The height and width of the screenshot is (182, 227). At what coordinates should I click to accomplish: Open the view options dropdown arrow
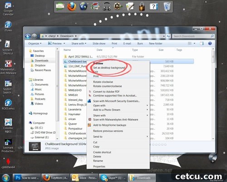click(x=194, y=44)
